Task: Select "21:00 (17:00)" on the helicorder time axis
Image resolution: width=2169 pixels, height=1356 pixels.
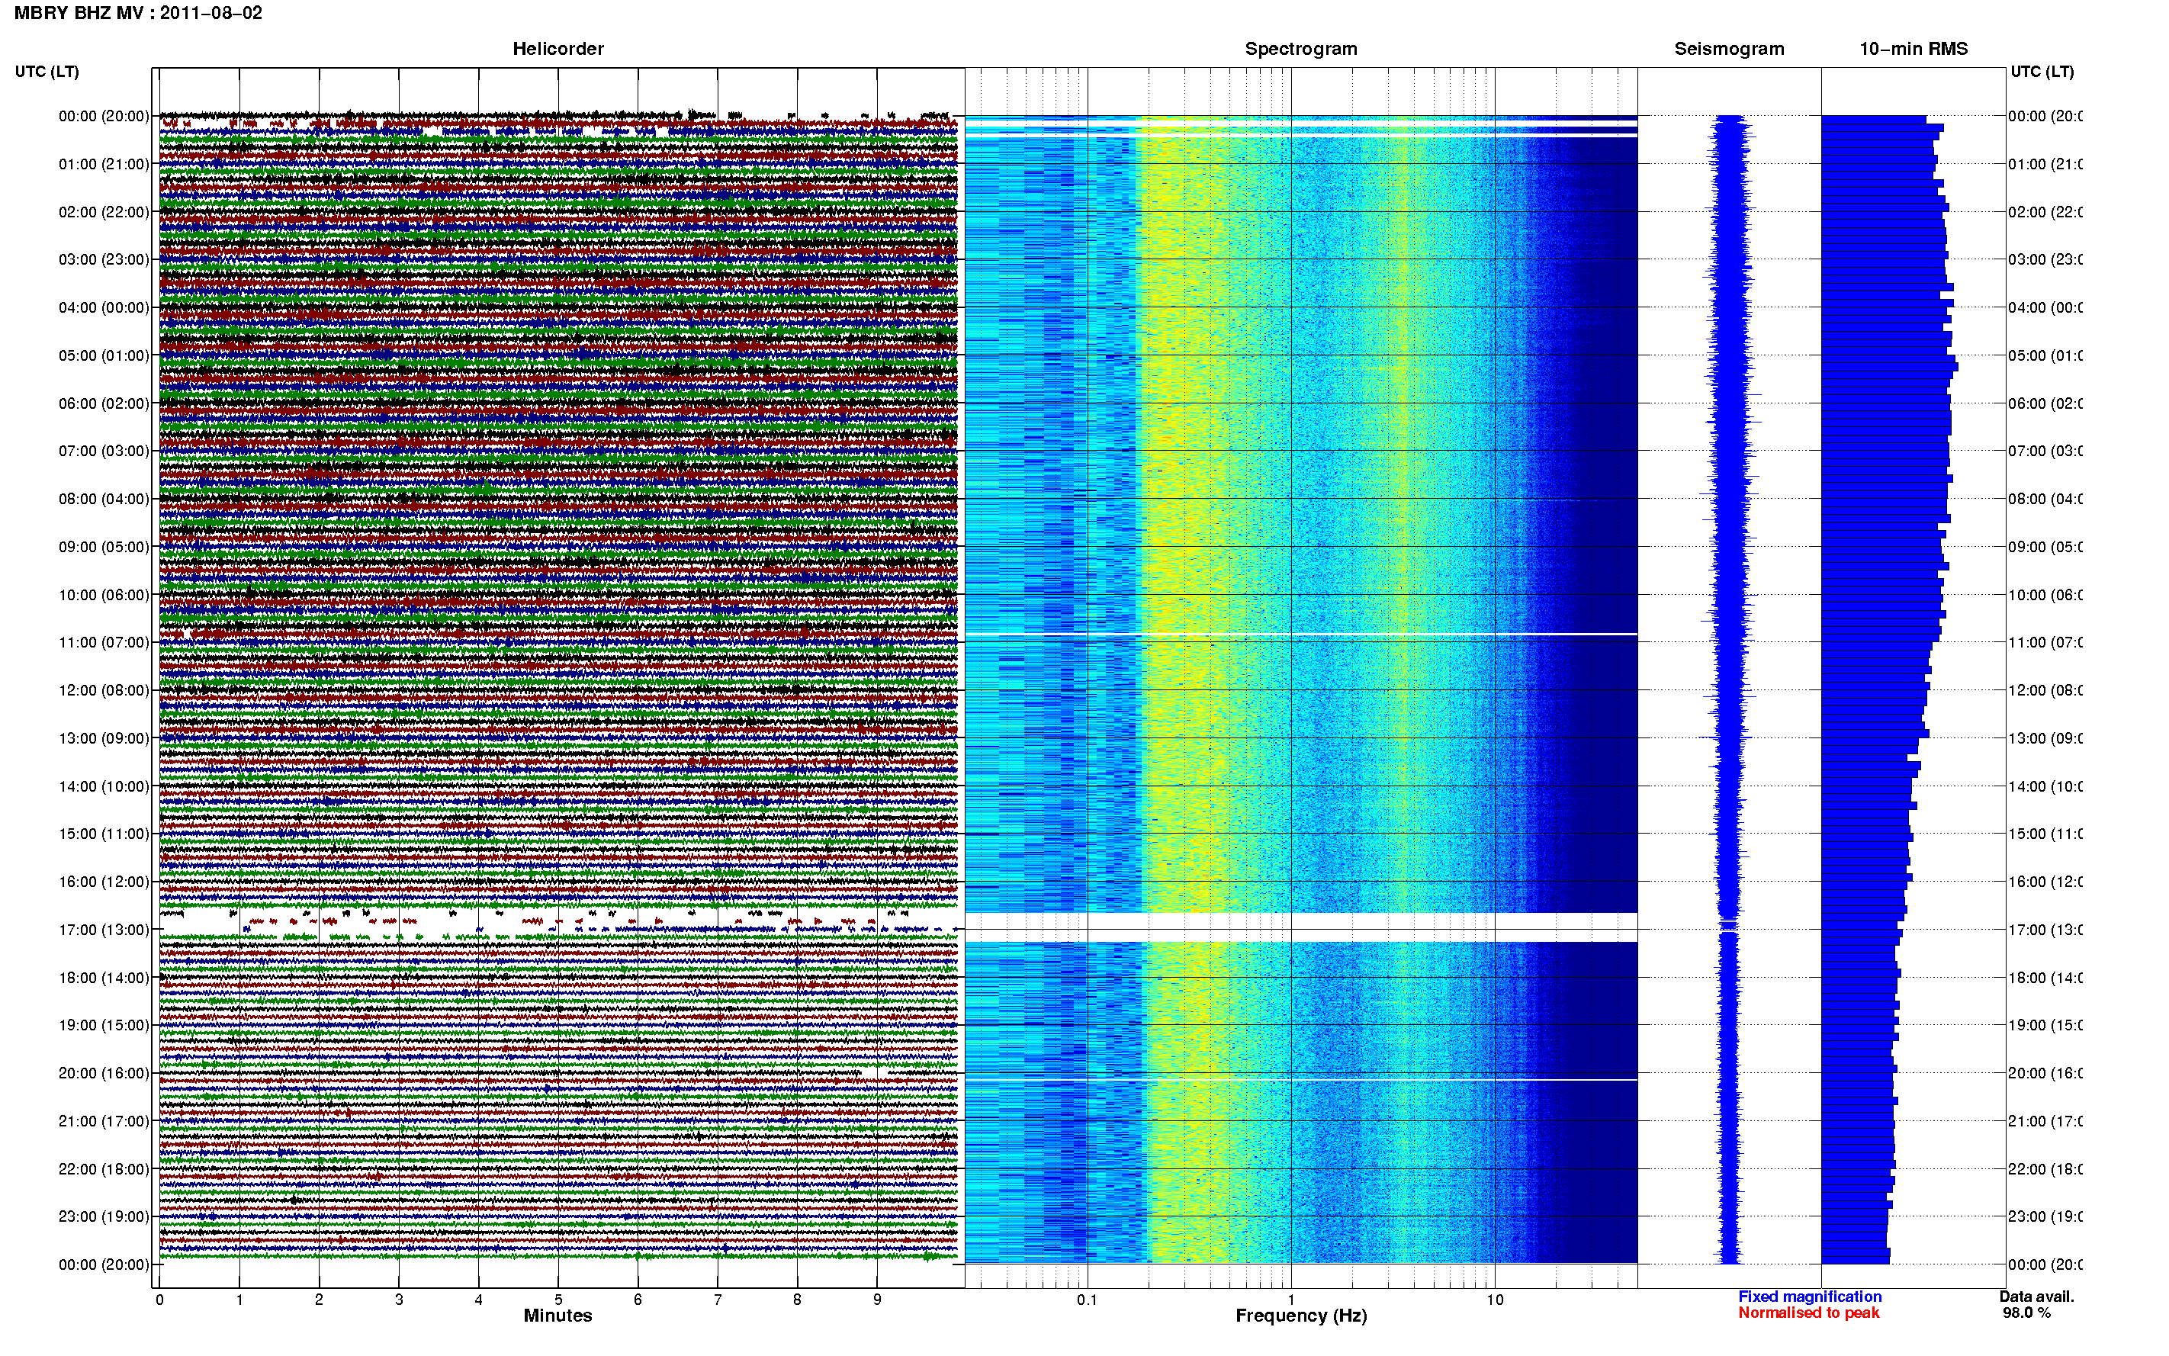Action: (104, 1122)
